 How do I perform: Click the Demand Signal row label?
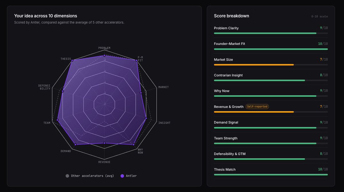226,122
